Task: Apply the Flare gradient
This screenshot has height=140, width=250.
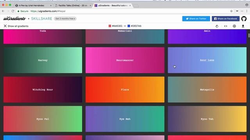Action: pos(125,89)
